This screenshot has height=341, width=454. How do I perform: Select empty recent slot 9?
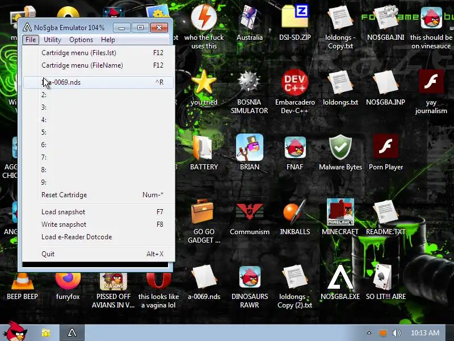coord(98,182)
